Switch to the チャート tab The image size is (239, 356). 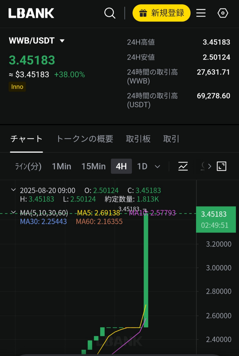(26, 139)
